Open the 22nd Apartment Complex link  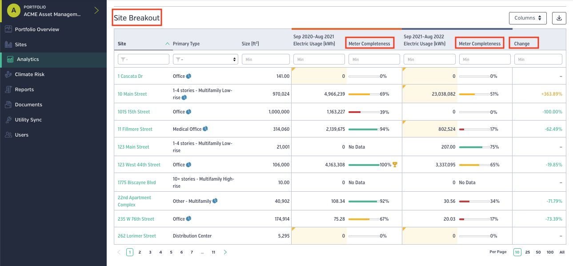134,201
